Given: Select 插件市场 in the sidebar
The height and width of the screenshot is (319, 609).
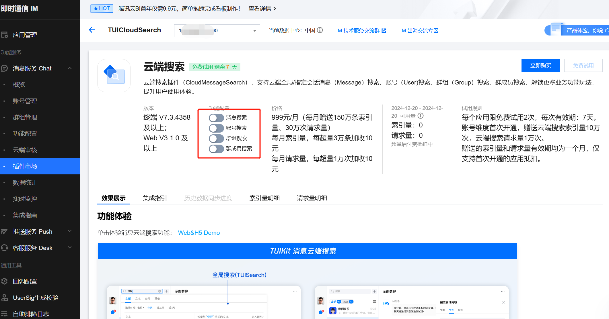Looking at the screenshot, I should click(40, 166).
